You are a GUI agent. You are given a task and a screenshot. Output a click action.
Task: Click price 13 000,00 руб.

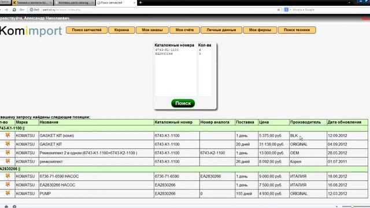click(x=271, y=153)
